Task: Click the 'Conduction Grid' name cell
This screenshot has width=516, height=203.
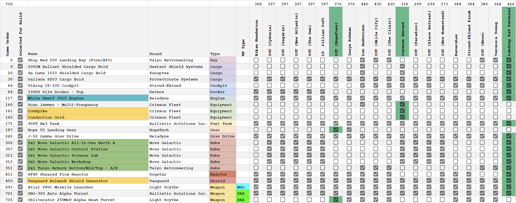Action: 88,117
